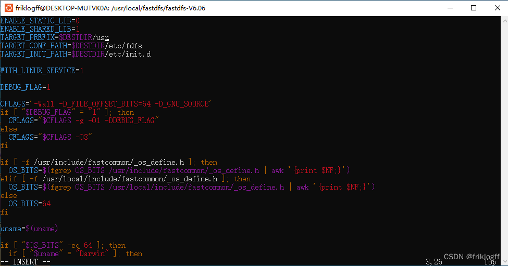Click the scrollbar up arrow

coord(505,21)
